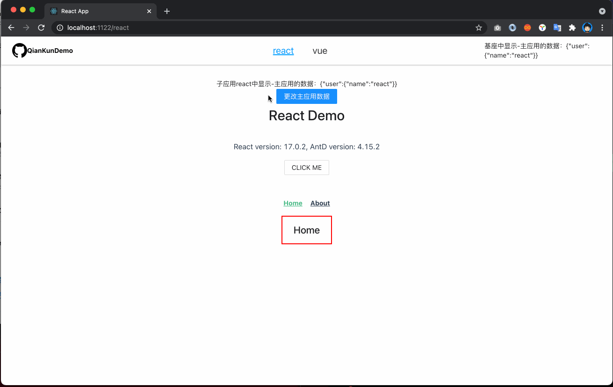Screen dimensions: 613x387
Task: Switch to the react sub-app
Action: click(x=283, y=51)
